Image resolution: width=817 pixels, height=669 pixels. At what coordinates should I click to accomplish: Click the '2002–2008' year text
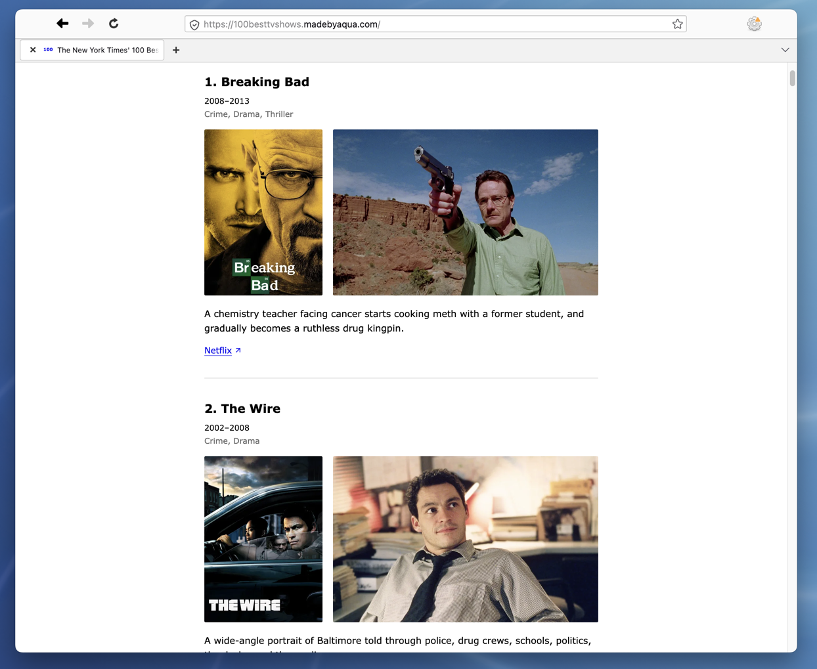pyautogui.click(x=227, y=428)
